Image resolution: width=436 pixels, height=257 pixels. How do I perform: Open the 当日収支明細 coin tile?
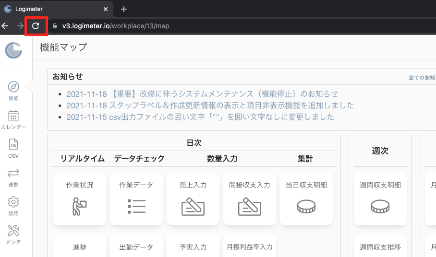coord(306,199)
